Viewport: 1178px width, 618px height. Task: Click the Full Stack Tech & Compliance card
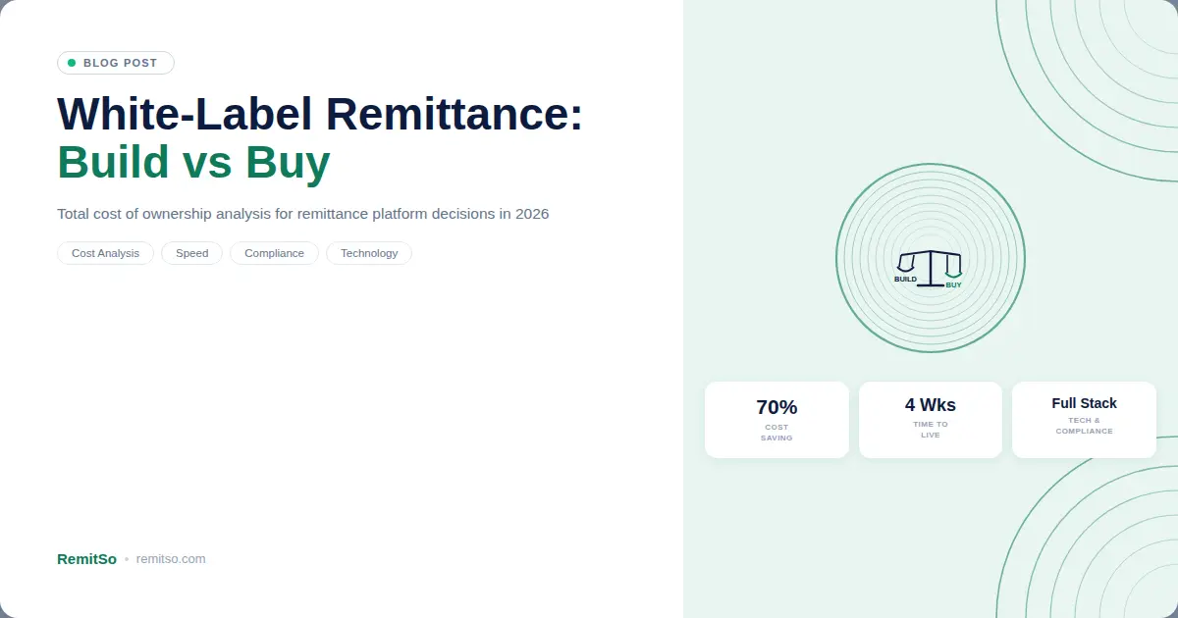tap(1084, 420)
